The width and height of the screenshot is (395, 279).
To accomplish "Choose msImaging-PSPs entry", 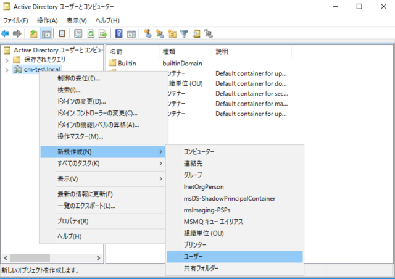I will click(x=235, y=210).
